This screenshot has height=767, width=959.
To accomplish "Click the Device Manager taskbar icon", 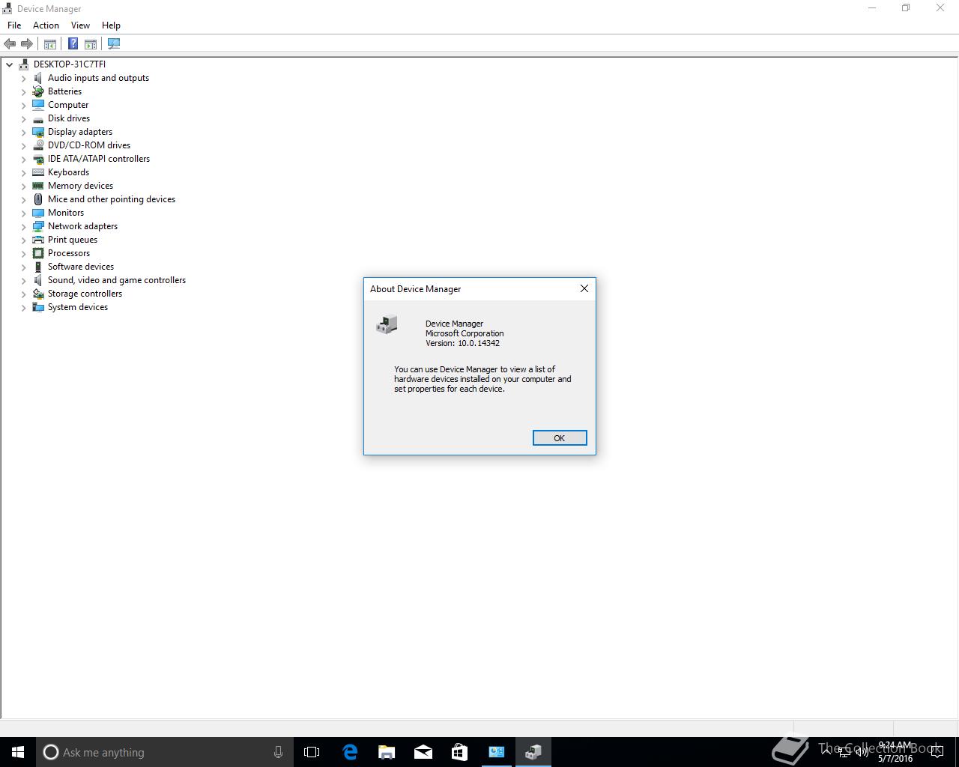I will 533,752.
